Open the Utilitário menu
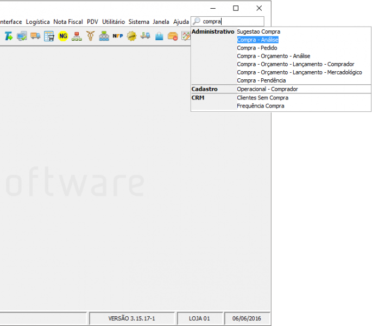 pos(113,22)
